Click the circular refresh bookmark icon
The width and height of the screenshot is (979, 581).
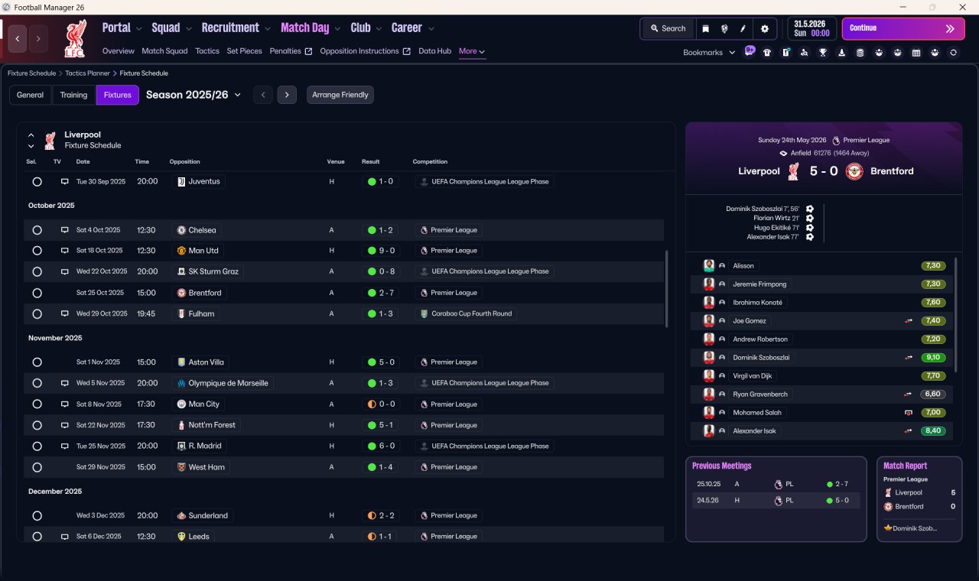[953, 53]
